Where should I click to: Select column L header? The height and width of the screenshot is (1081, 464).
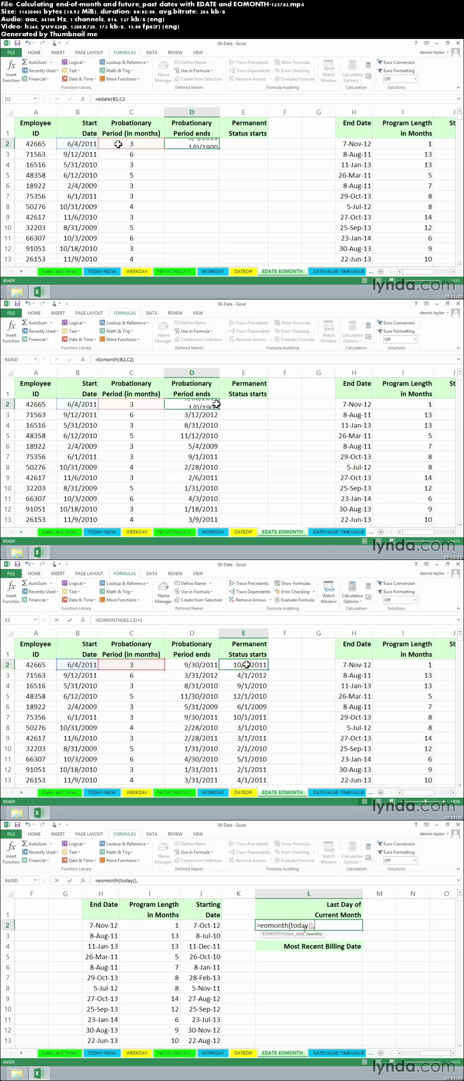click(309, 893)
